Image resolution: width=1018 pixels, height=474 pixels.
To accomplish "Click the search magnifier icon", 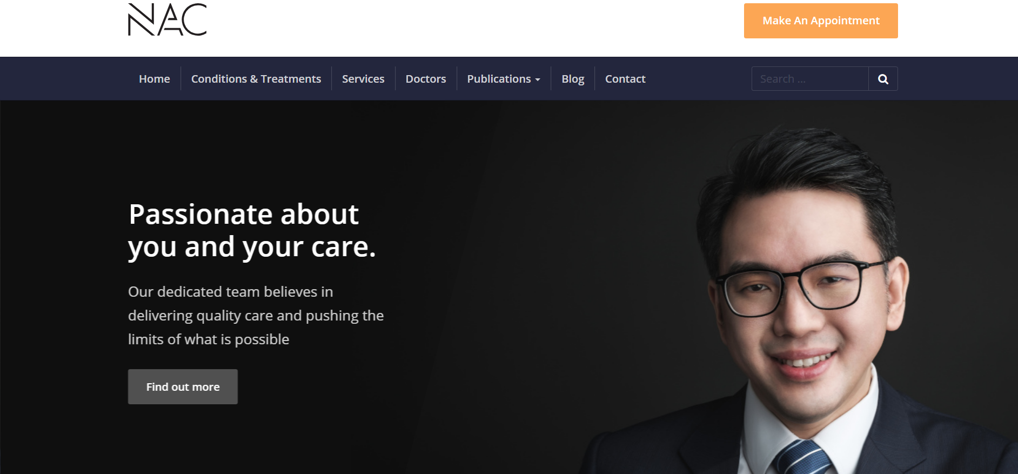I will [883, 79].
